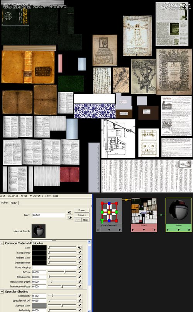Click the Eccentricity map checker icon

[80, 296]
